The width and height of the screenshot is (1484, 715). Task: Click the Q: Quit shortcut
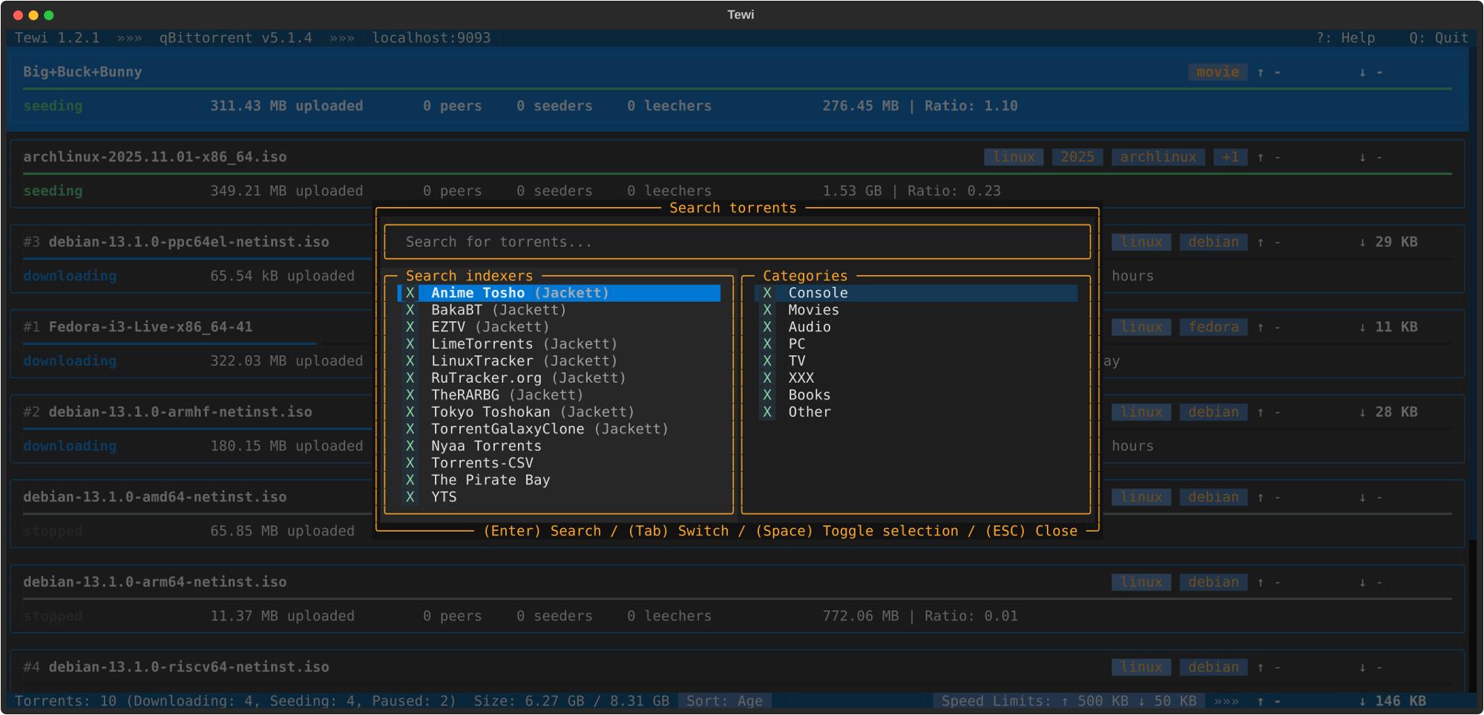point(1438,38)
